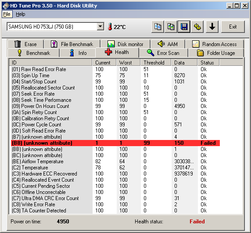Select the (C5) Current Pending Sector row
The width and height of the screenshot is (251, 233).
point(115,186)
